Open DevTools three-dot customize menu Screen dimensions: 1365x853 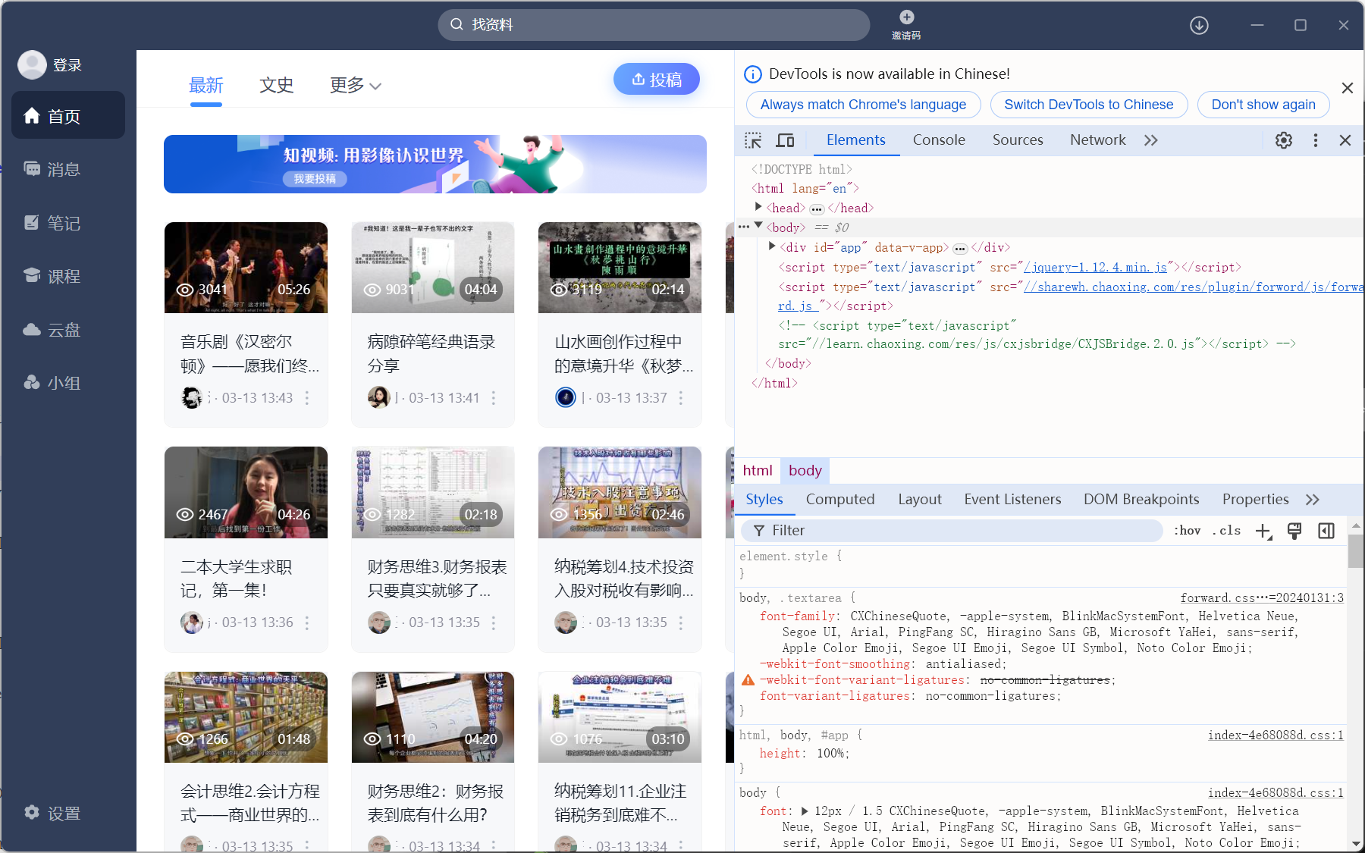coord(1316,140)
